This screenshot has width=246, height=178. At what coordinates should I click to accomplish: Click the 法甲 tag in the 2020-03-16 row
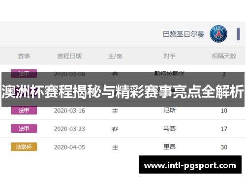point(24,110)
